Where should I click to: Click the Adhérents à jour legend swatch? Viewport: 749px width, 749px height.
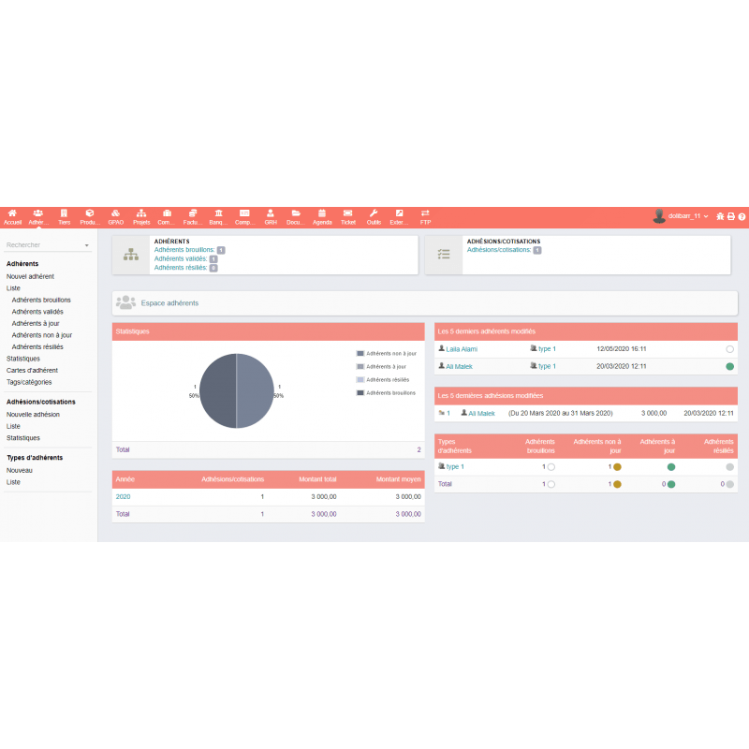pos(360,366)
